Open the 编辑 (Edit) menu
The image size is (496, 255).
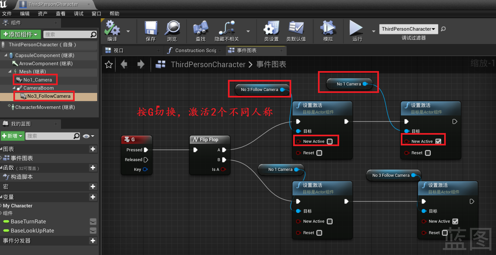click(x=25, y=13)
